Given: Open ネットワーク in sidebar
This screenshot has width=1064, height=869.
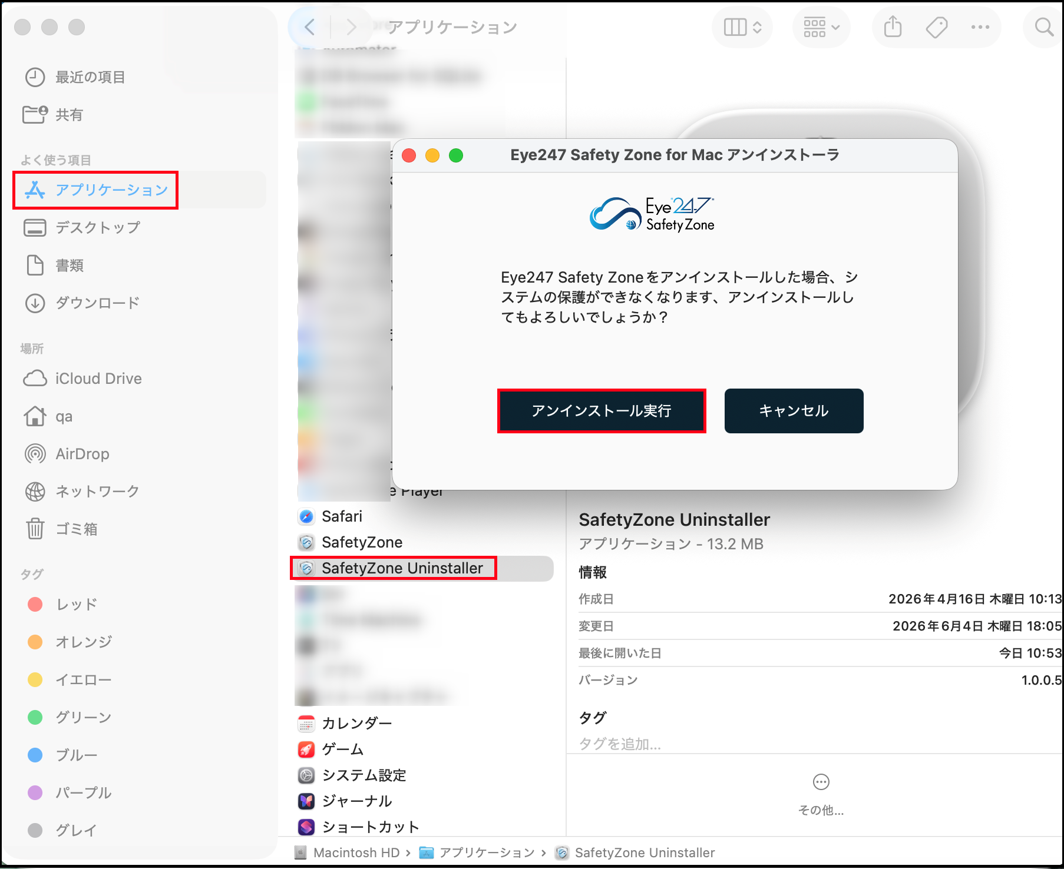Looking at the screenshot, I should tap(82, 492).
